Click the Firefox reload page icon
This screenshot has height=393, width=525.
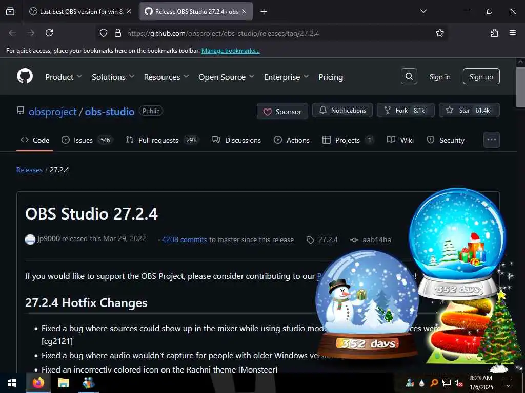(x=49, y=33)
